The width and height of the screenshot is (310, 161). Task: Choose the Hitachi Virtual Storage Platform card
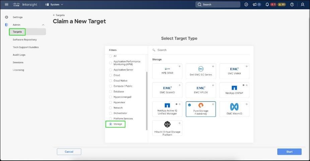tap(167, 128)
